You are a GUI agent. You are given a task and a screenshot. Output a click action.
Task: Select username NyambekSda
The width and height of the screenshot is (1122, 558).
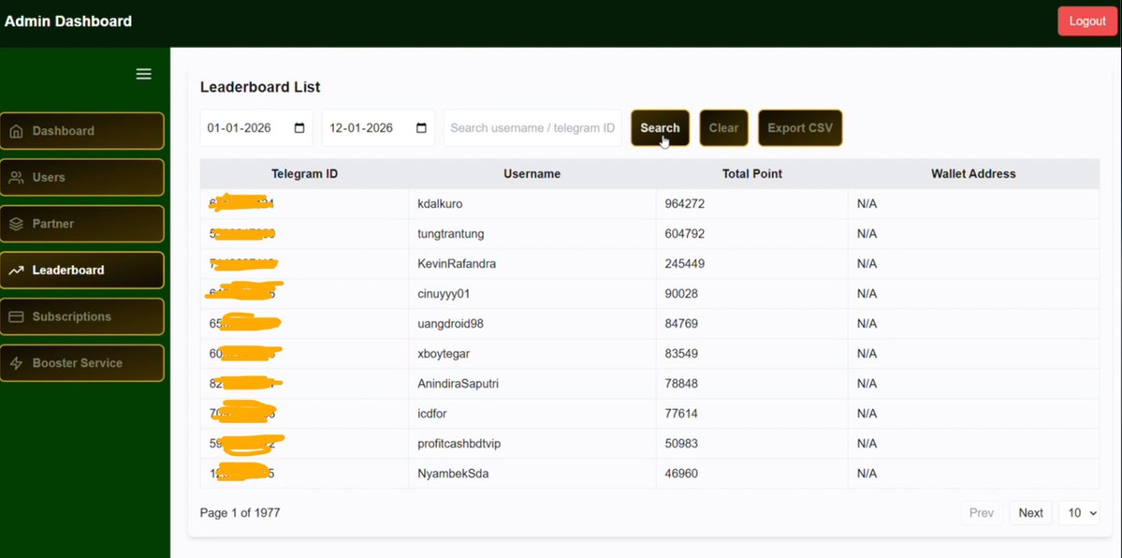pos(453,474)
